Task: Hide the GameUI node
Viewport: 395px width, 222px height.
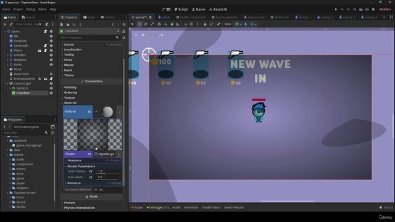Action: (51, 88)
